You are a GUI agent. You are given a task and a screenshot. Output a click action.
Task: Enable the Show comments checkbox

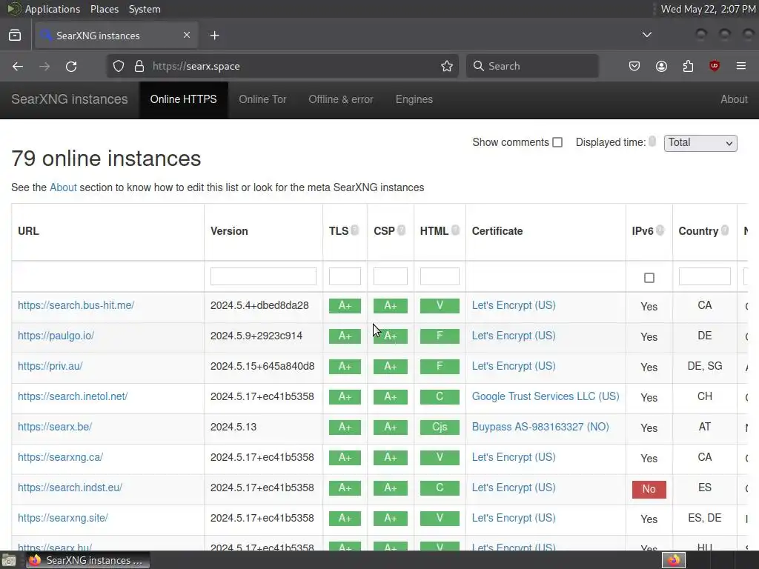[557, 142]
